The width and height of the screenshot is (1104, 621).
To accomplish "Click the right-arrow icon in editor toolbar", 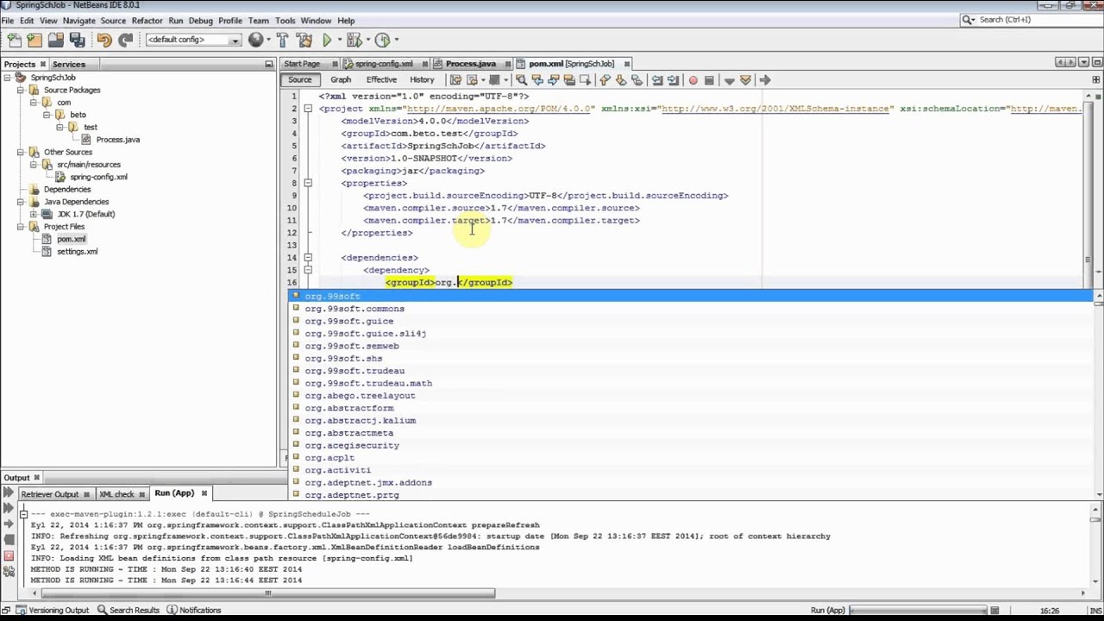I will pyautogui.click(x=765, y=80).
